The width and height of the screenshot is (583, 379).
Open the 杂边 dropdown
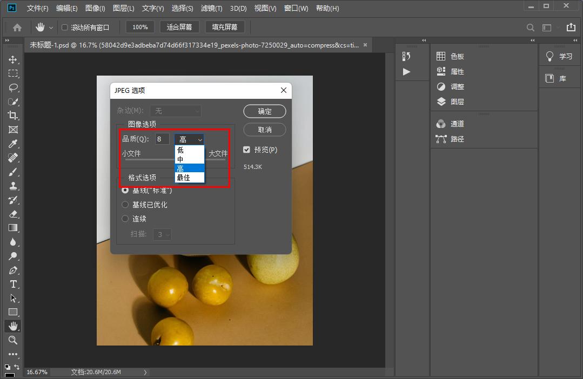(176, 110)
